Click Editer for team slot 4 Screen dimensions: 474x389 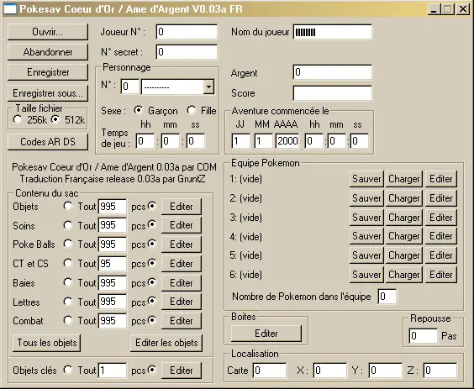coord(441,236)
